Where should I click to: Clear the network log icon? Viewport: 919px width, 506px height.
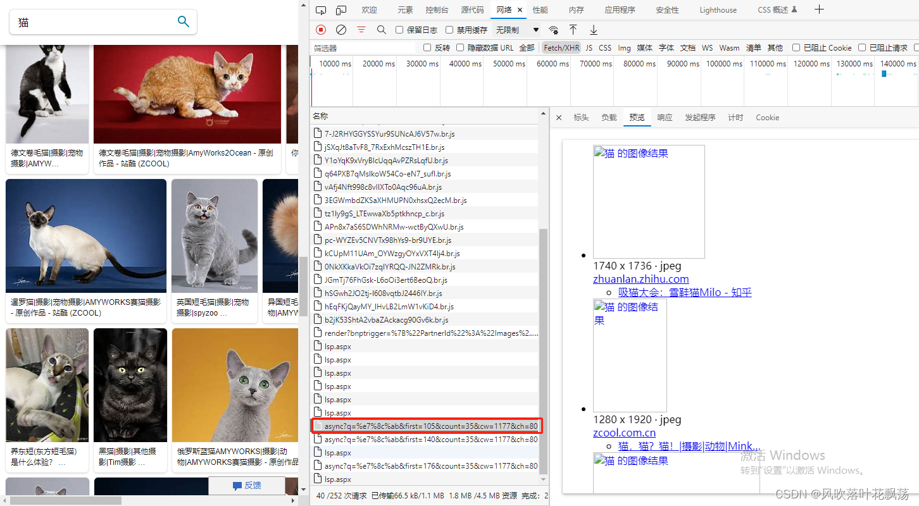(341, 30)
